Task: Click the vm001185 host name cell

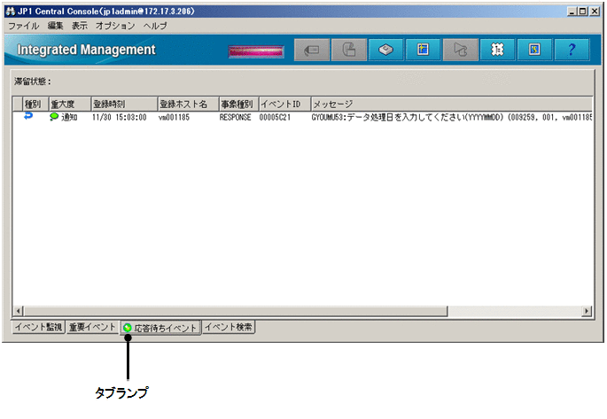Action: coord(175,117)
